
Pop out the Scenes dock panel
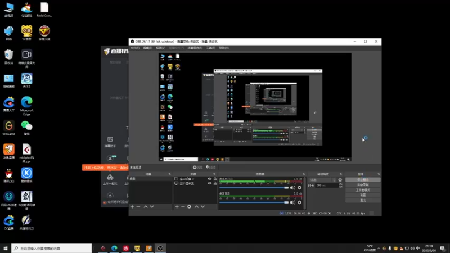tap(170, 174)
